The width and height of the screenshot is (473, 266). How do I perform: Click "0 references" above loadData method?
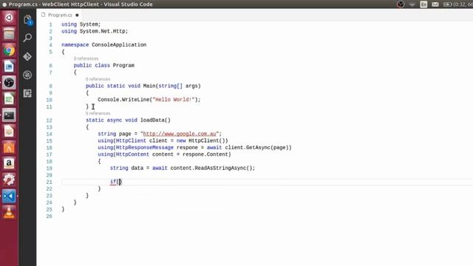pos(98,113)
